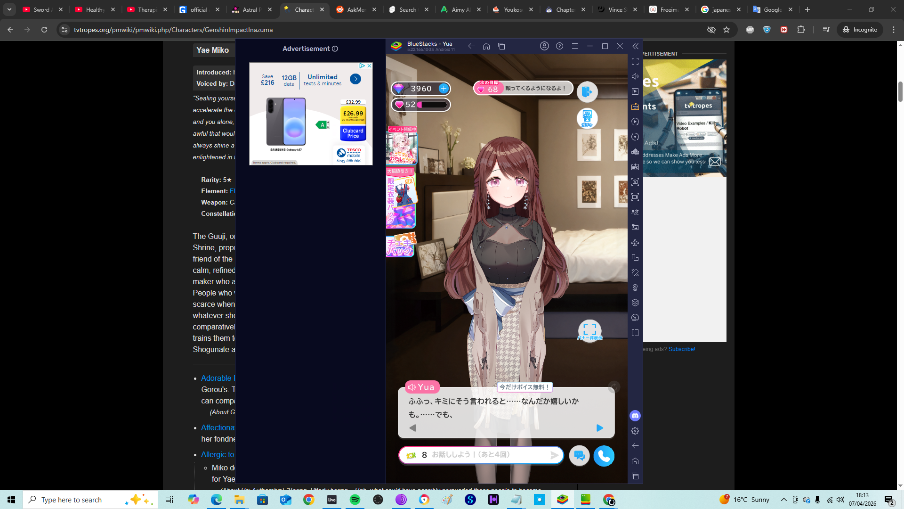Go to BlueStacks home from title bar
This screenshot has width=904, height=509.
click(486, 46)
